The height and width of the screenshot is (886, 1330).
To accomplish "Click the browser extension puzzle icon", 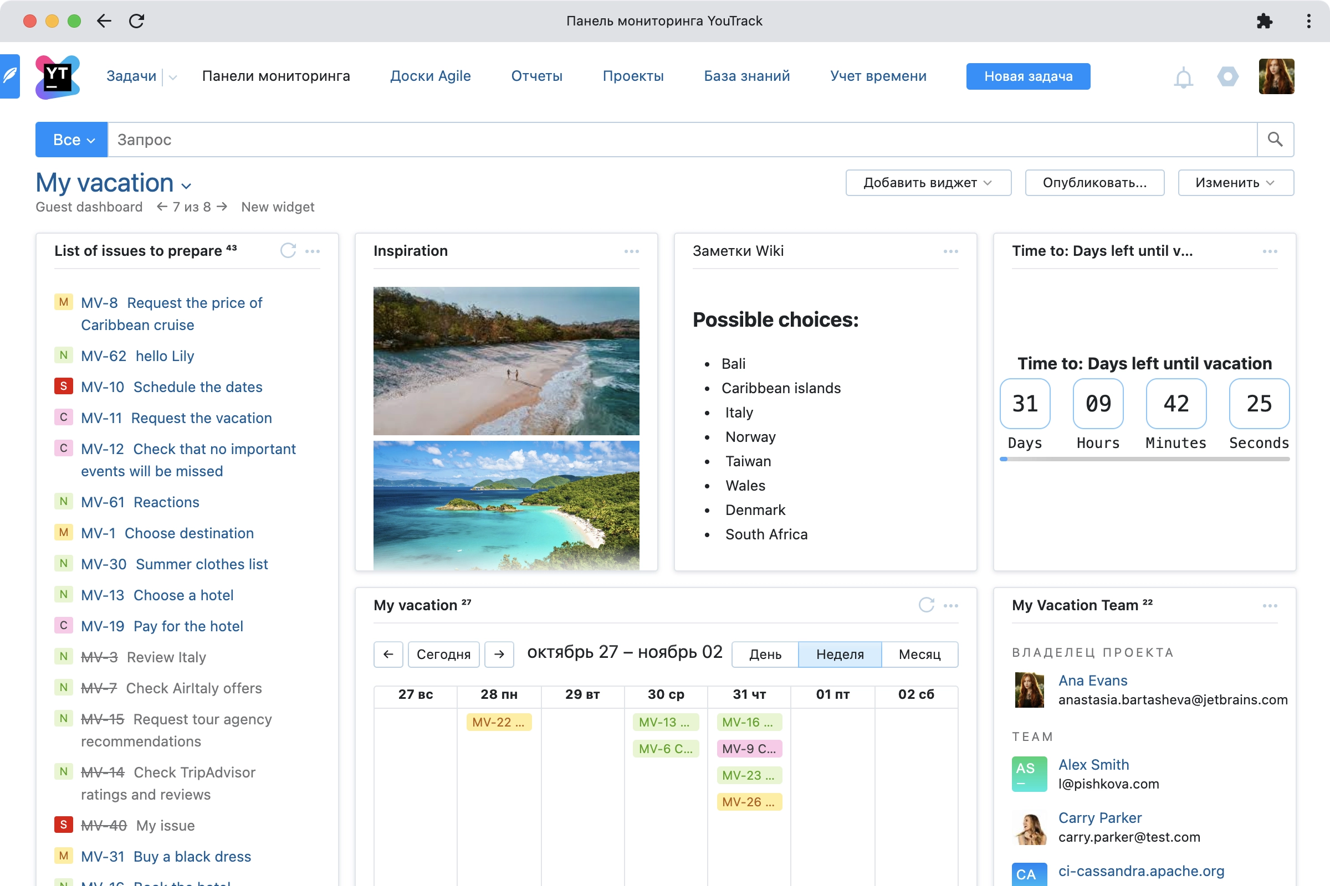I will 1265,21.
